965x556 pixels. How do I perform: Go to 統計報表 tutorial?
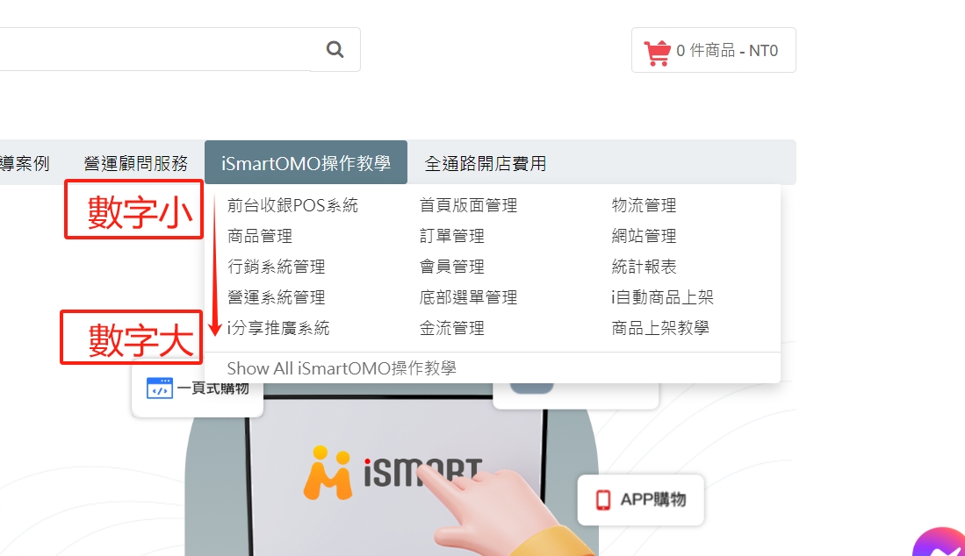(644, 267)
